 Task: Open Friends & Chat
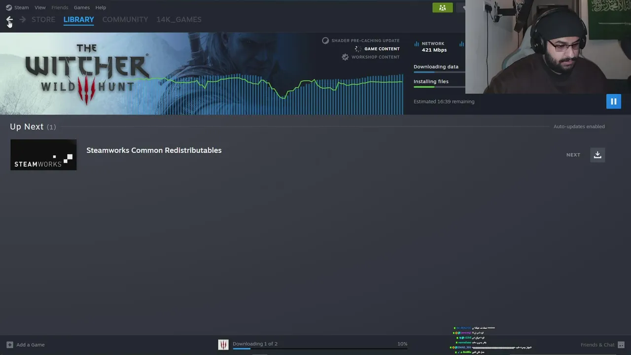(x=597, y=345)
